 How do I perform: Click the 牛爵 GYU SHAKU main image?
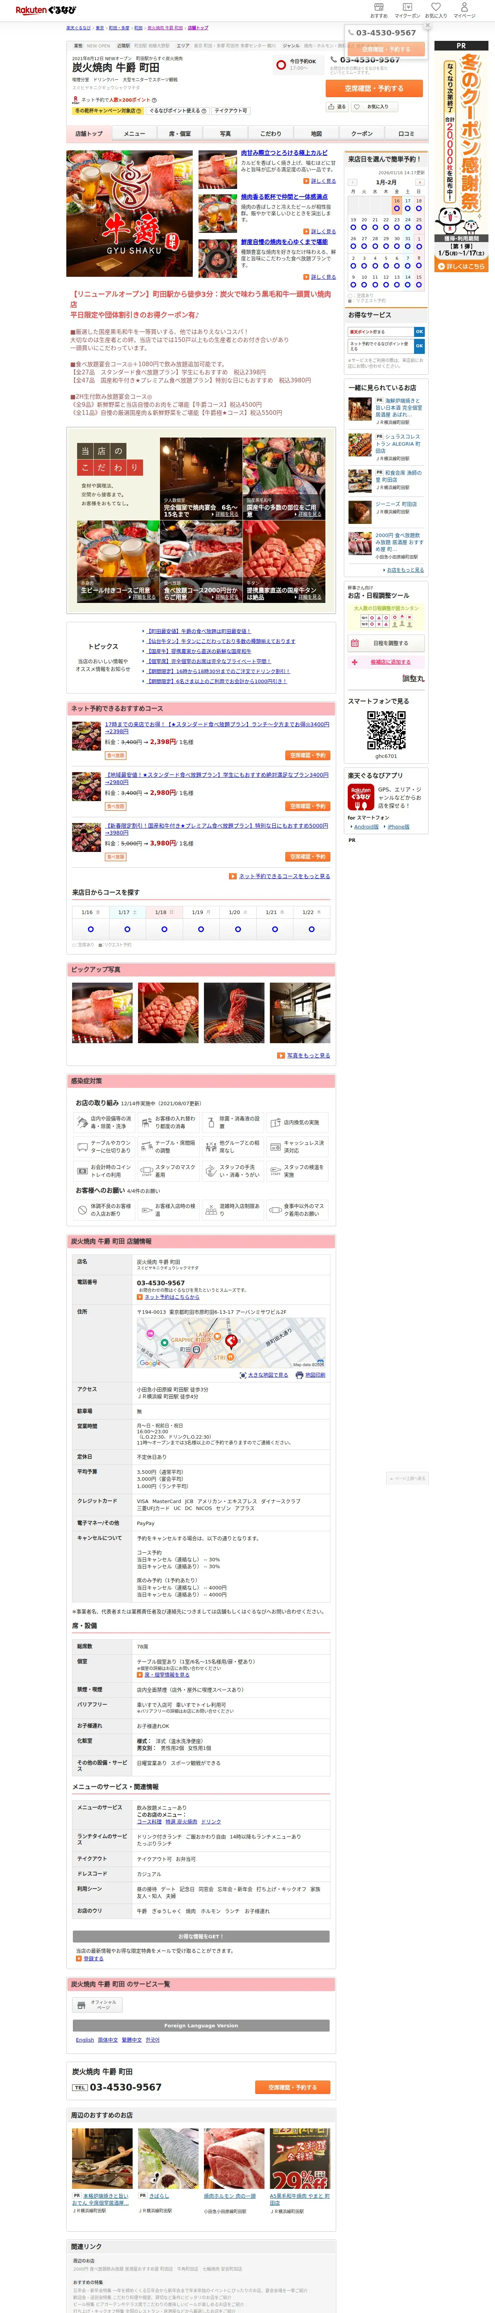[130, 213]
